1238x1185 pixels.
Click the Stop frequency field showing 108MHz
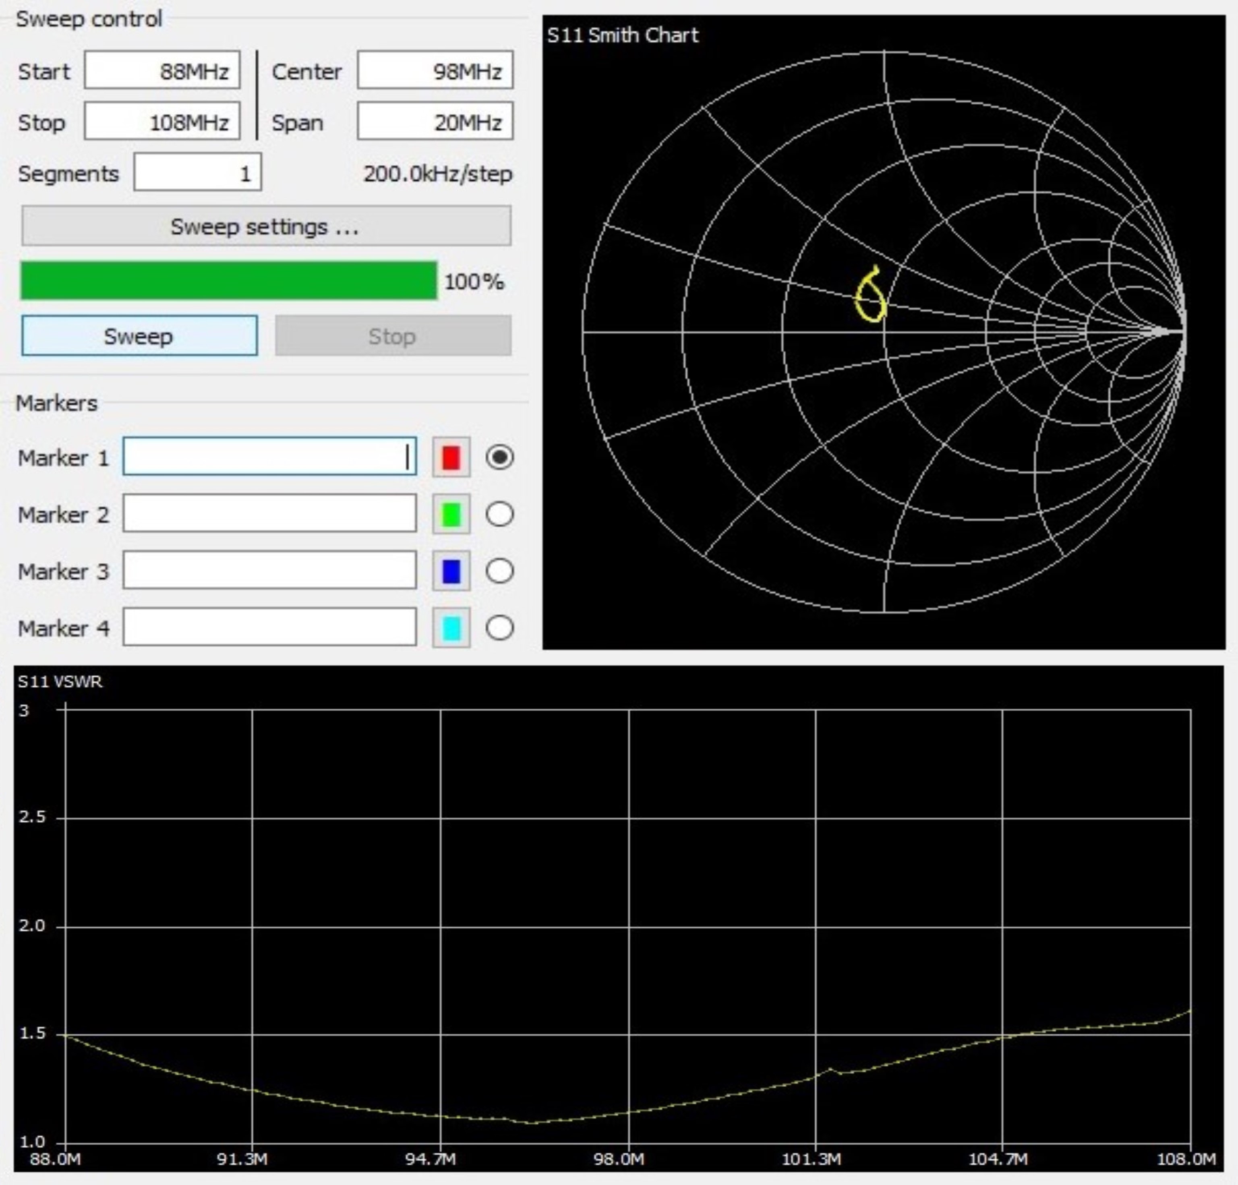[x=162, y=121]
